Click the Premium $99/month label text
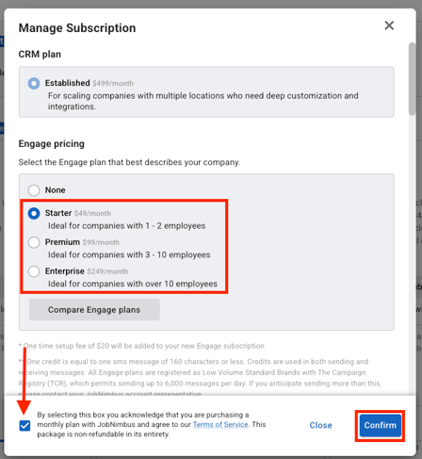Viewport: 422px width, 459px height. tap(82, 242)
